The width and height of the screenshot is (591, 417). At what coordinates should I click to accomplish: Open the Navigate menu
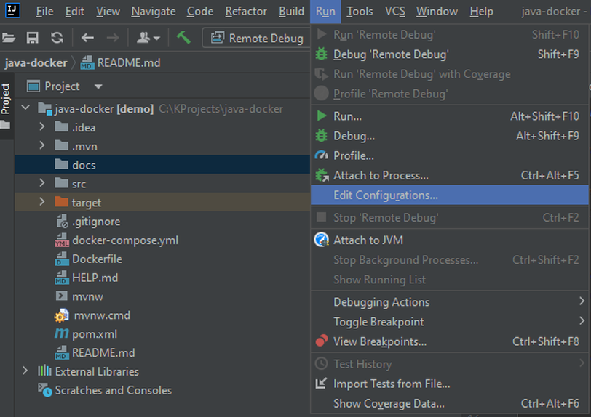click(154, 12)
